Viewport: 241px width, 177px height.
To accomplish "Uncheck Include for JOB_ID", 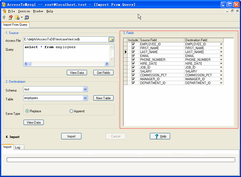I will point(133,67).
